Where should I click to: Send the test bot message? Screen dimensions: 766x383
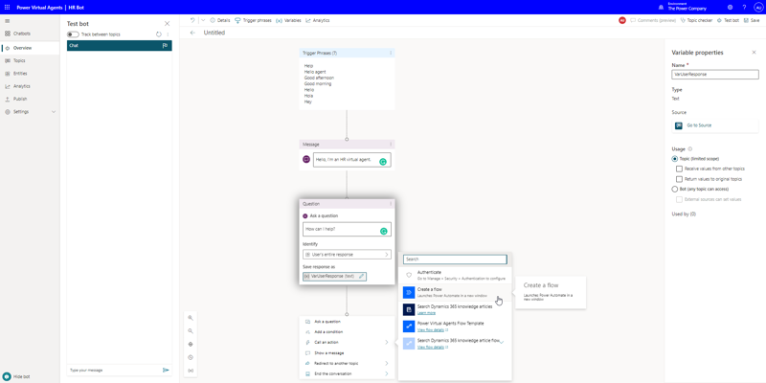coord(166,371)
